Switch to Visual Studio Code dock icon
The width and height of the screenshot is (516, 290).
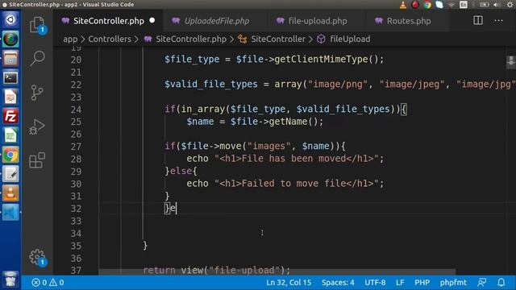pos(10,213)
